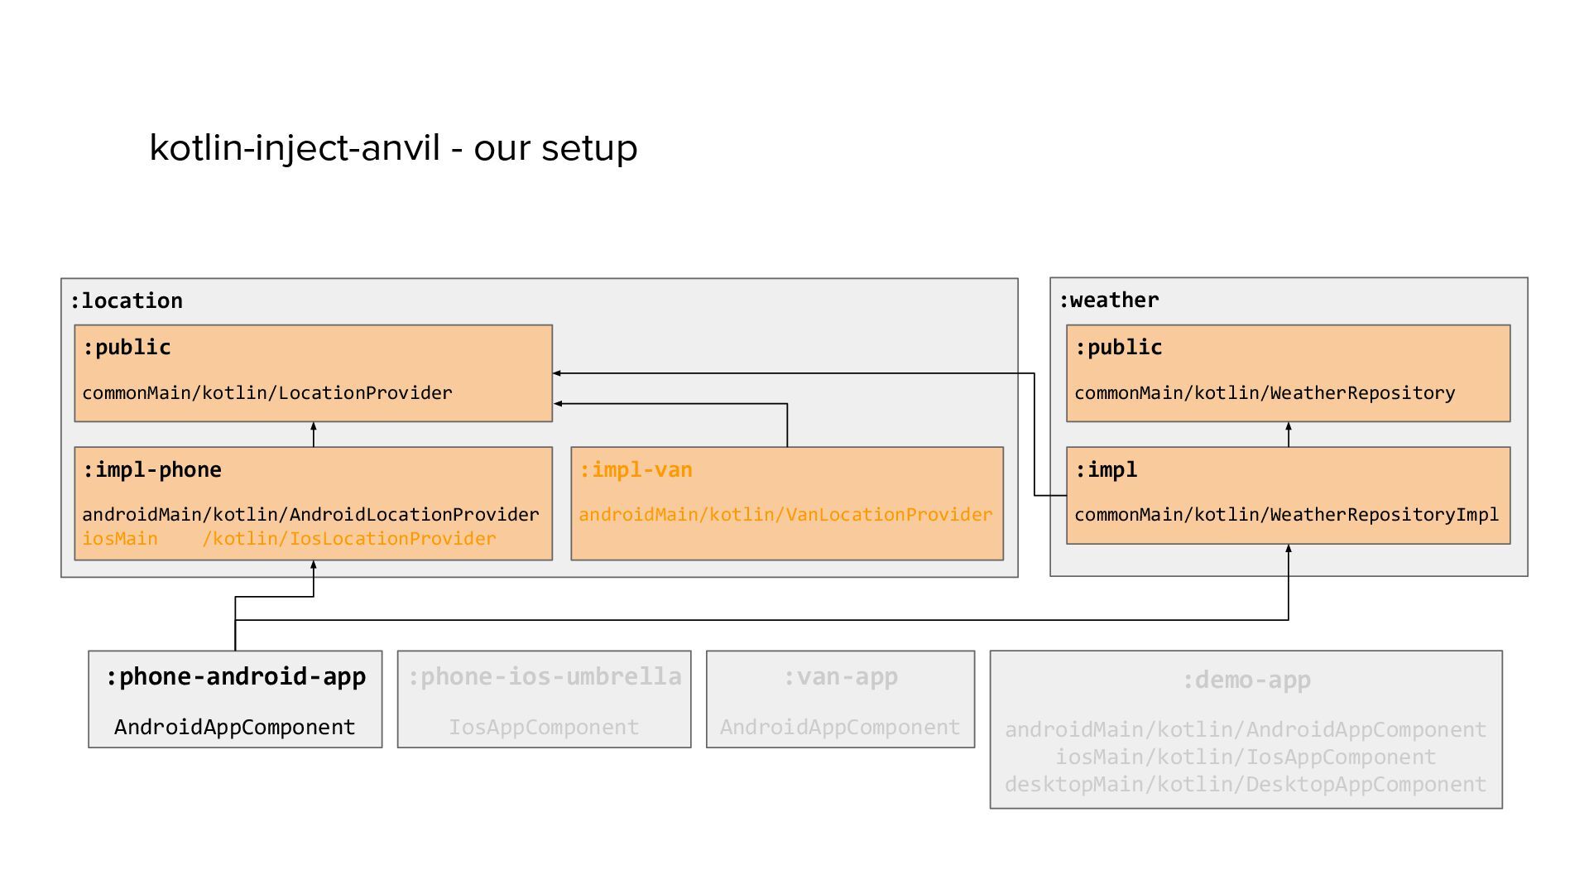
Task: Click the AndroidLocationProvider path text
Action: tap(310, 514)
